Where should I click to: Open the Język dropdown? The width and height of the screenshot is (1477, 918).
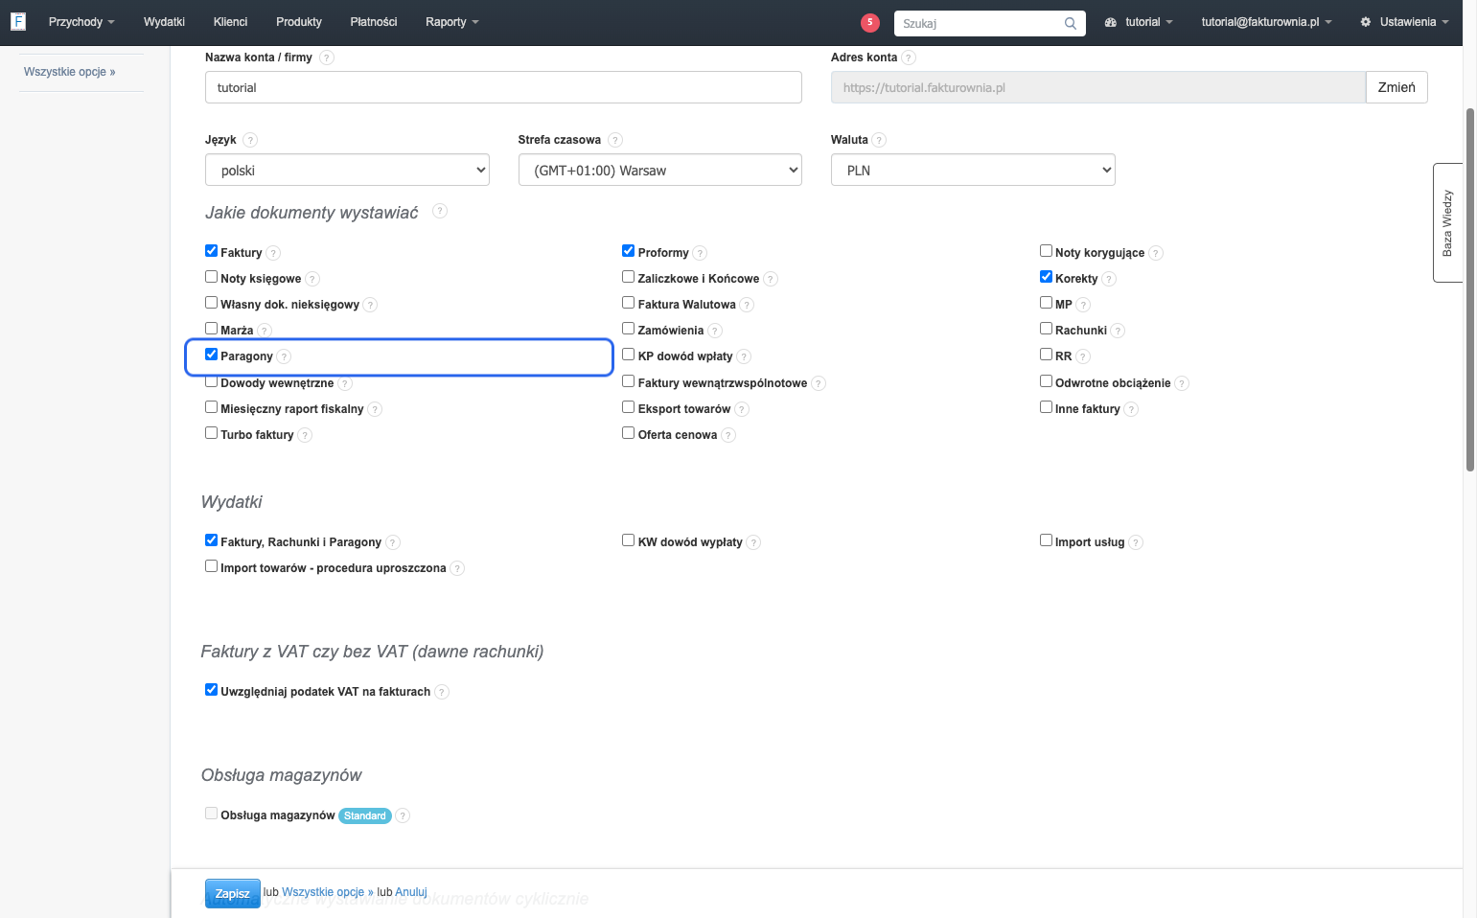click(347, 170)
